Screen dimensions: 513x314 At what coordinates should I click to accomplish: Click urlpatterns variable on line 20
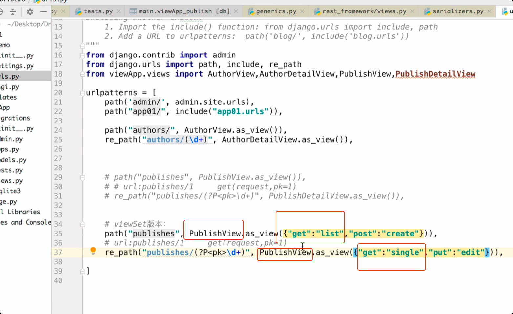[112, 93]
